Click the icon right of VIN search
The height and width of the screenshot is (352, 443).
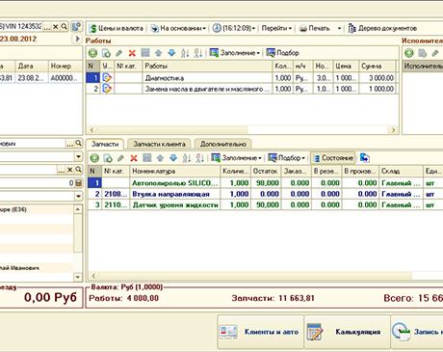(76, 26)
